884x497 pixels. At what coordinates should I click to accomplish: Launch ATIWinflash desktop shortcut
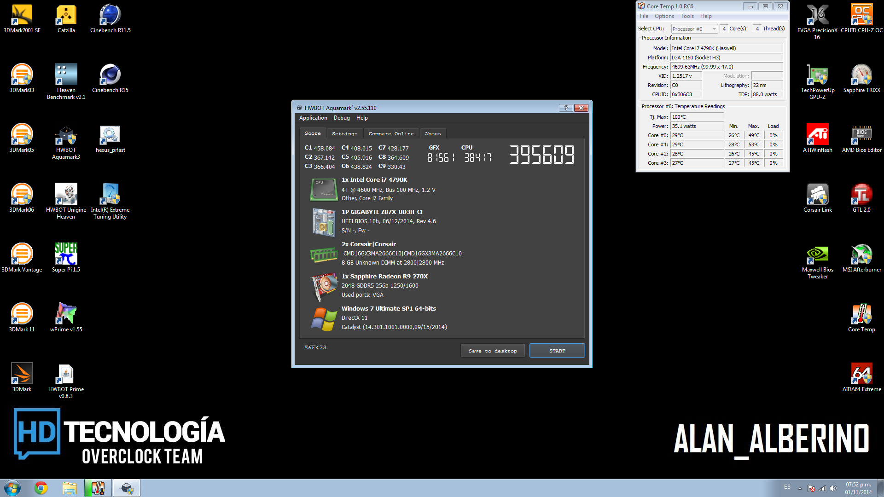coord(817,138)
